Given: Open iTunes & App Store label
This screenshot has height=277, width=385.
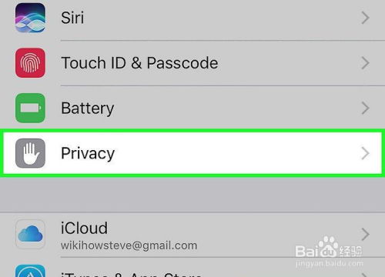Looking at the screenshot, I should point(132,274).
